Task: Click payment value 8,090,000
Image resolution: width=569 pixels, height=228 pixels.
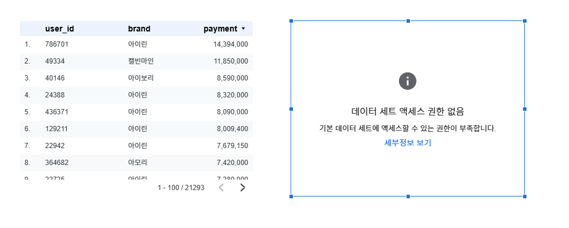Action: [232, 112]
